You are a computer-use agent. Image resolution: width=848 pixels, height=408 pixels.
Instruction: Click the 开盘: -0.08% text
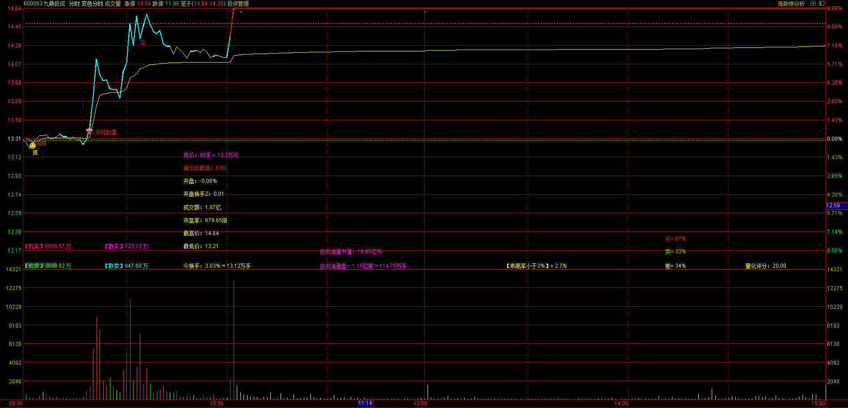point(200,181)
